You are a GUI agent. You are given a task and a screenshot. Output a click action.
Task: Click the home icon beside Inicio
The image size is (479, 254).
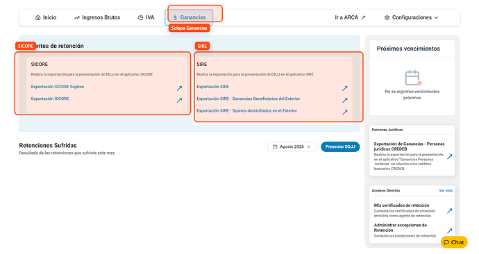(38, 18)
